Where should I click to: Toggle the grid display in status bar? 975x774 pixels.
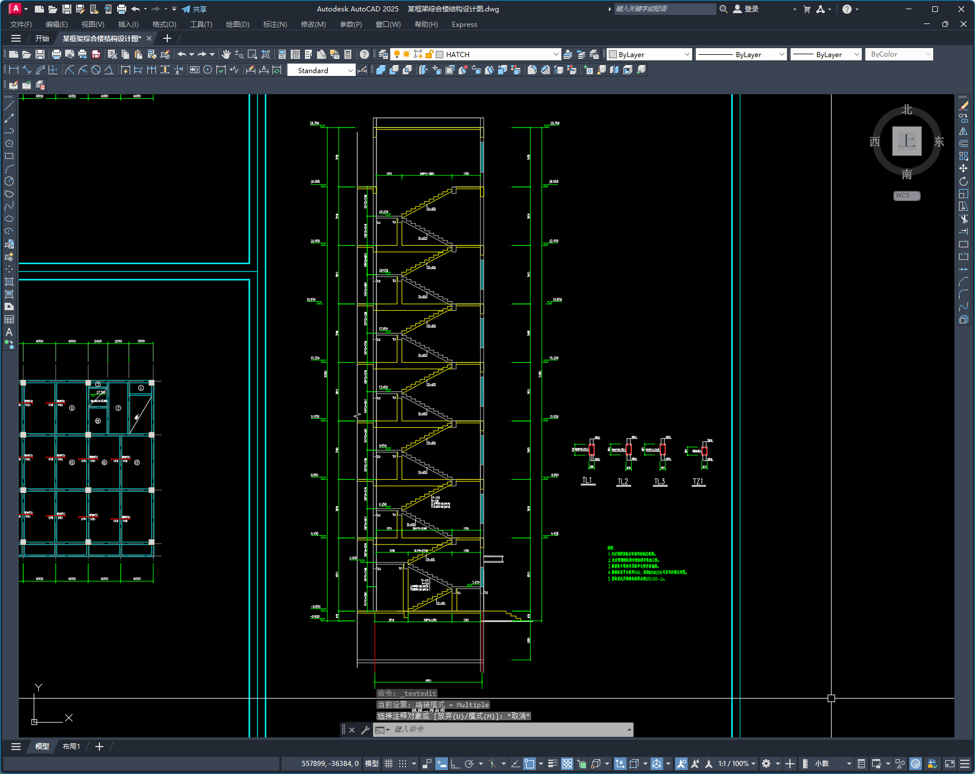pyautogui.click(x=389, y=764)
